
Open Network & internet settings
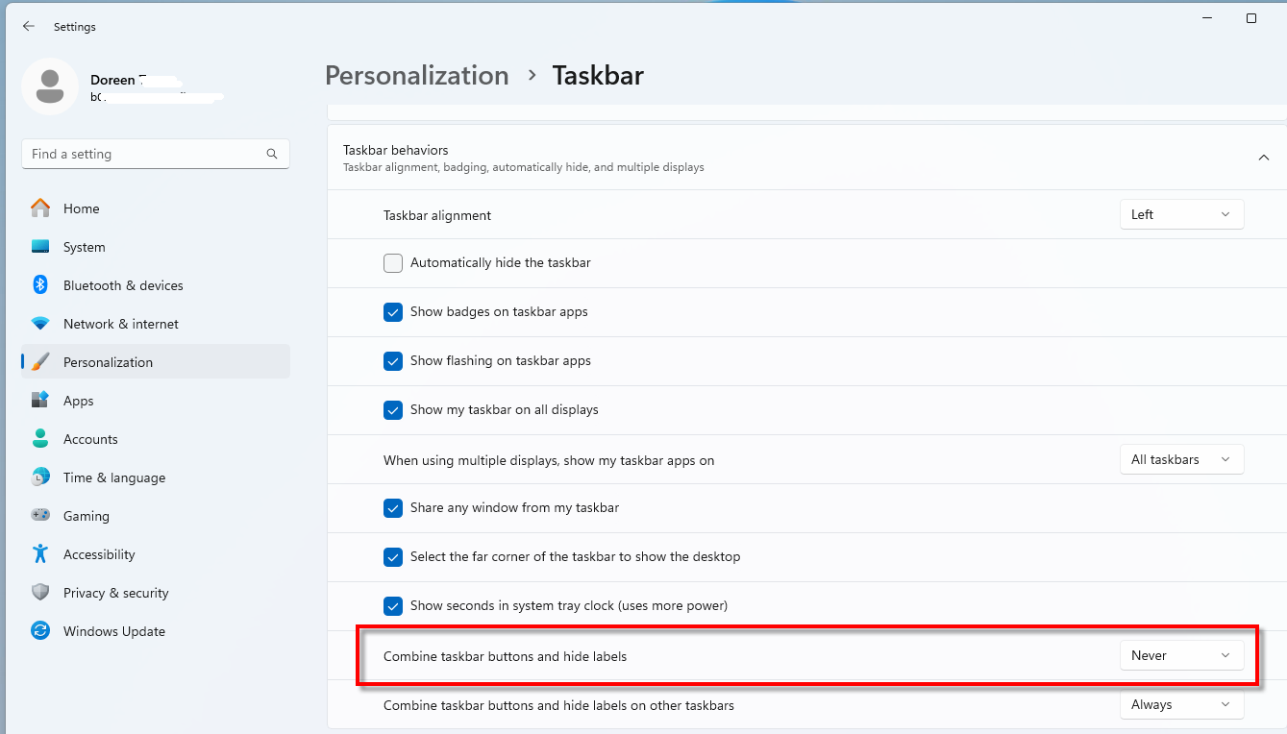pos(120,324)
